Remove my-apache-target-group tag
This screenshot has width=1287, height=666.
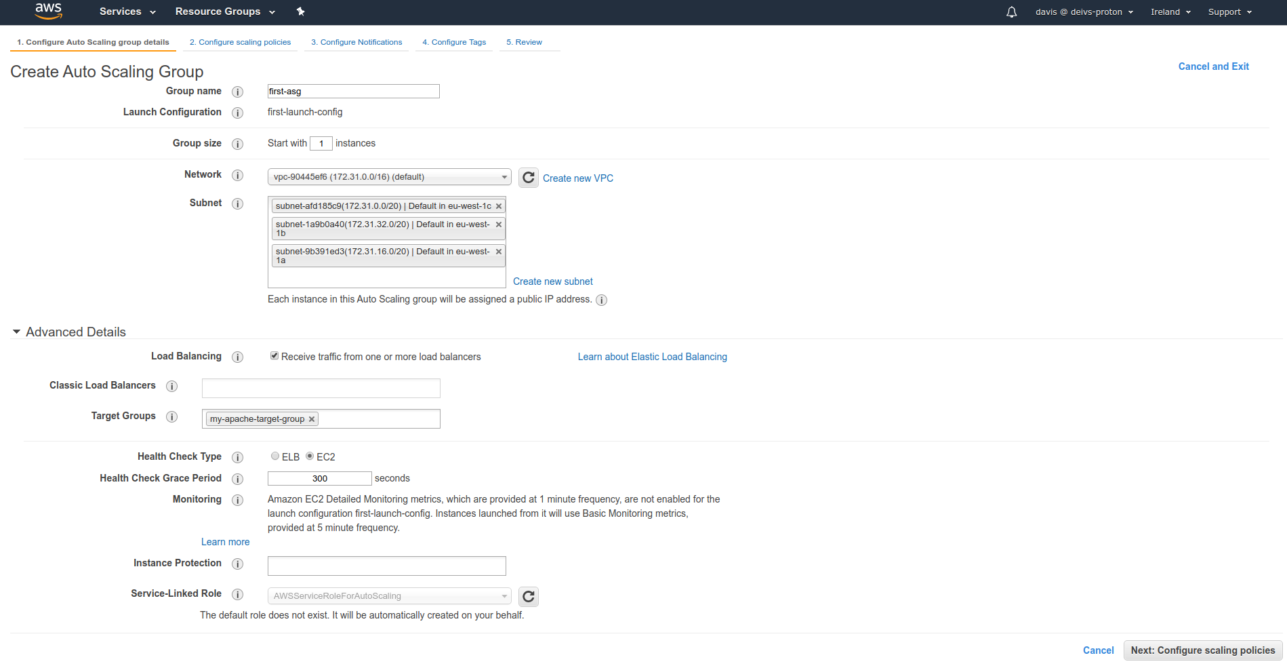(x=312, y=419)
